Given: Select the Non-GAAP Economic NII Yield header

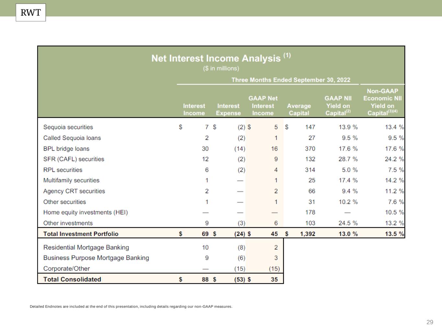Looking at the screenshot, I should [382, 102].
